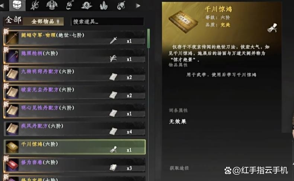The height and width of the screenshot is (181, 294).
Task: Click the 疾风丹配方 scroll thumbnail
Action: [x=12, y=129]
